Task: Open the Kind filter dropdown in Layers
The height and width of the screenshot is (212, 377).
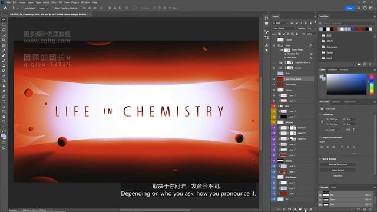Action: click(280, 23)
